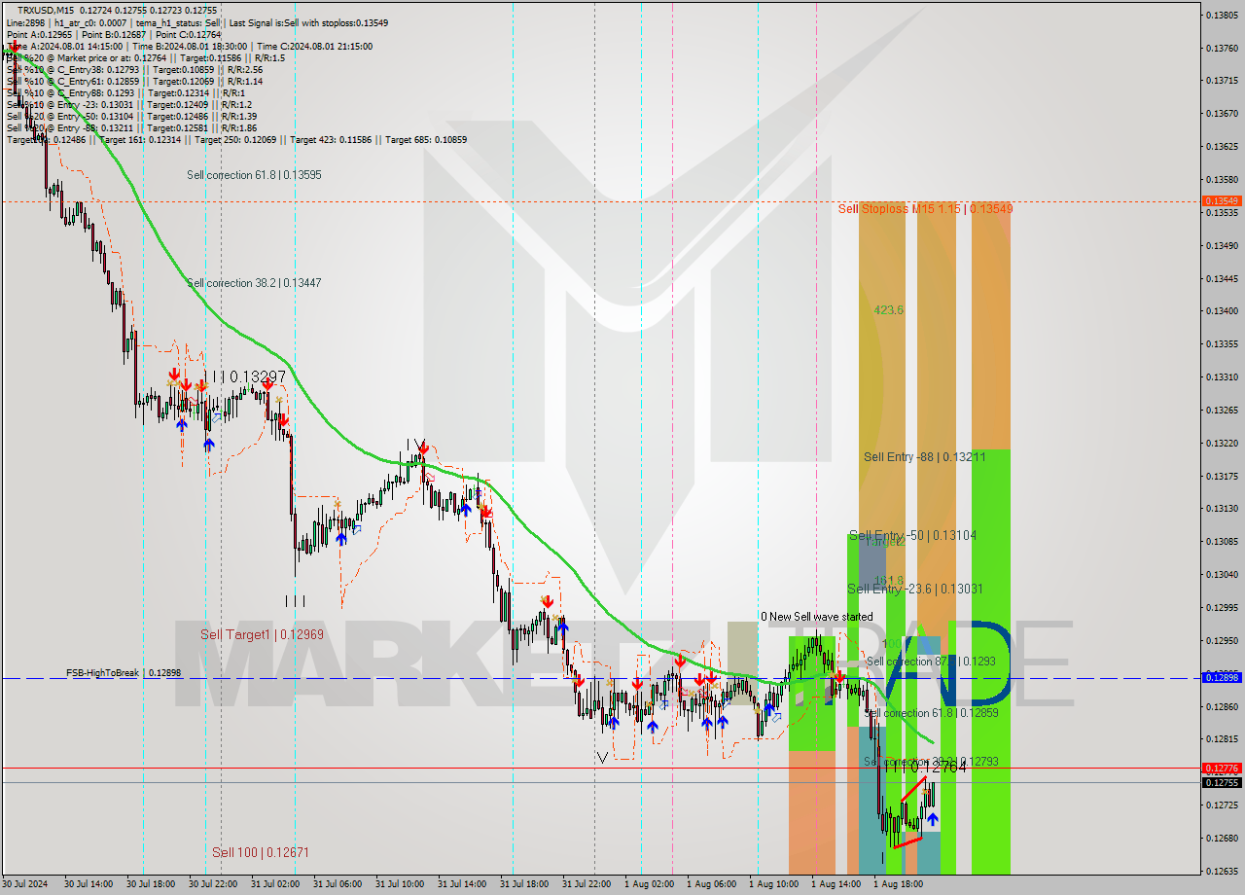Click the 0.13085 price axis label
This screenshot has height=895, width=1245.
pos(1221,542)
